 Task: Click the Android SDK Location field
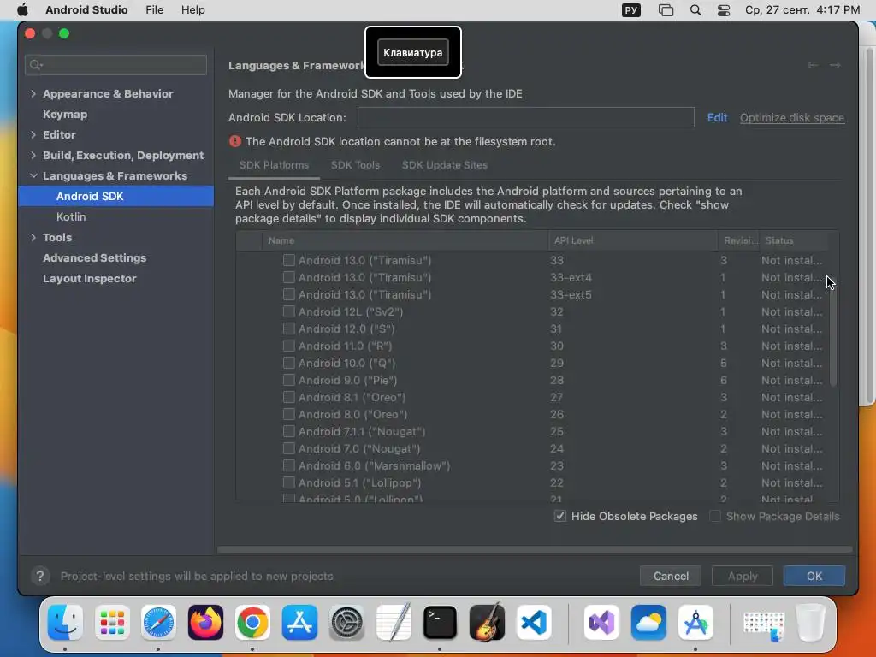(526, 117)
